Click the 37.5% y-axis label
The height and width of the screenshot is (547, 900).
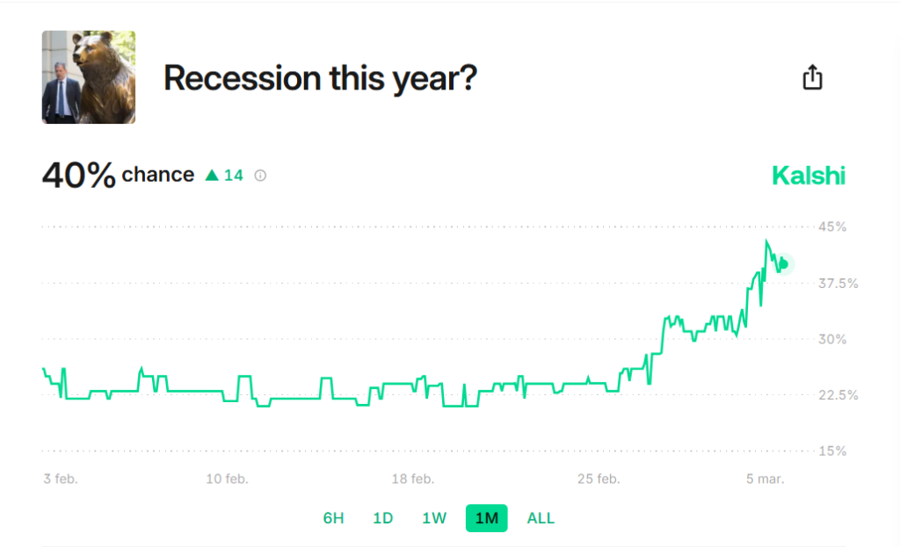coord(838,284)
